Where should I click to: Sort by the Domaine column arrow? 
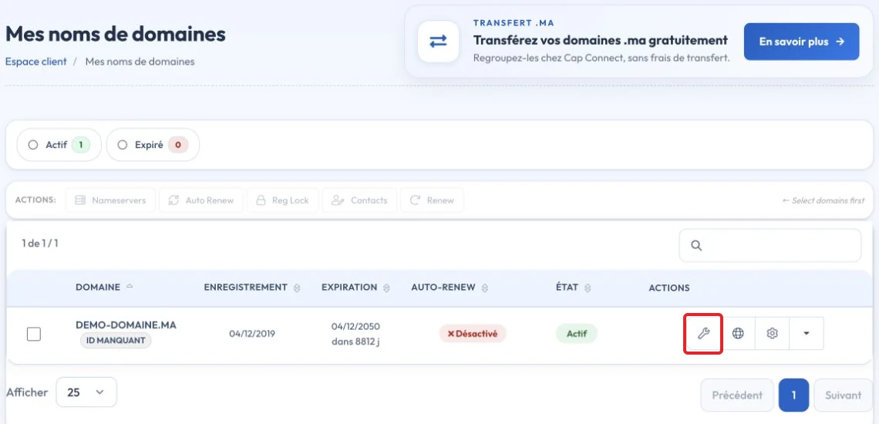tap(130, 287)
